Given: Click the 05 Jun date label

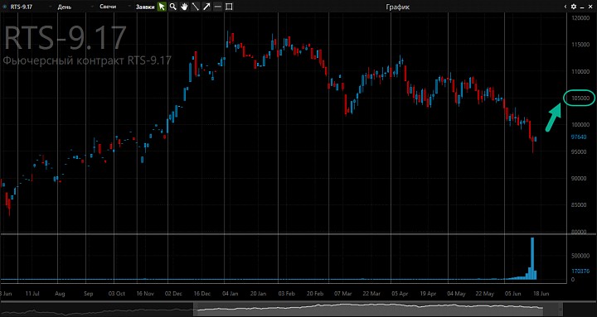Looking at the screenshot, I should click(x=513, y=294).
